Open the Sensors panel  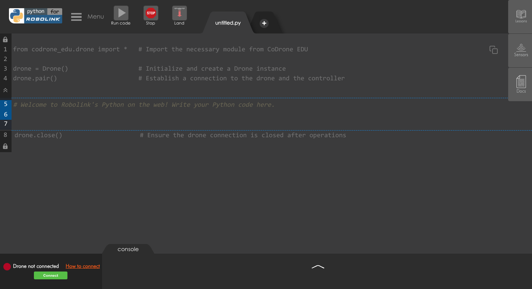point(521,50)
